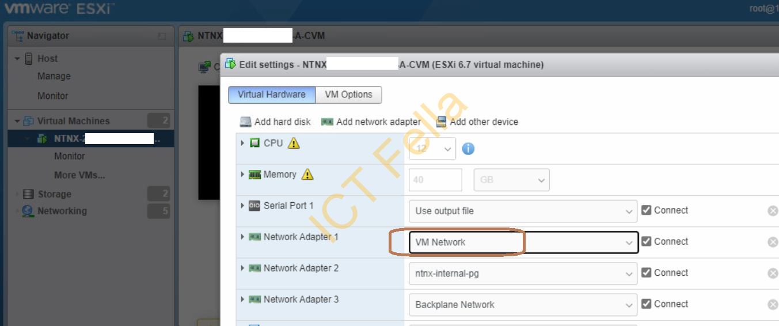
Task: Toggle Connect checkbox for Network Adapter 3
Action: tap(646, 304)
